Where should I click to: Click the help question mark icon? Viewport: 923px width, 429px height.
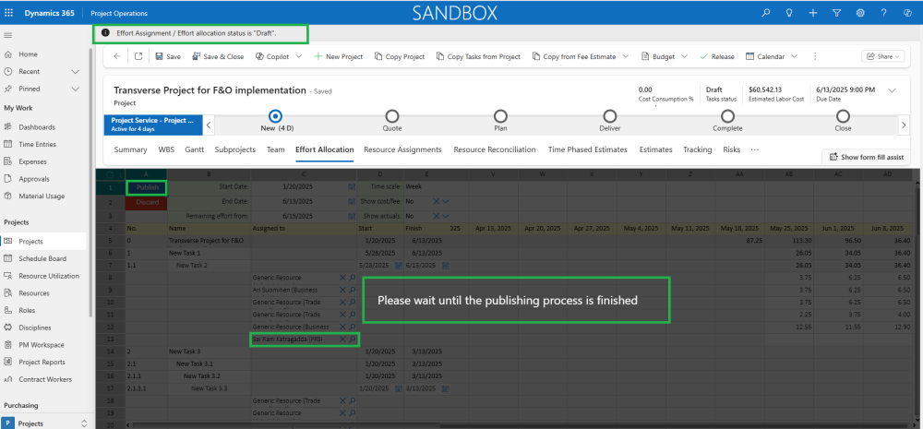883,13
